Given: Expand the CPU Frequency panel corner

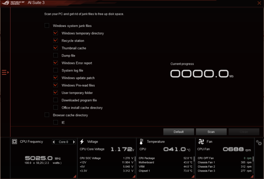Looking at the screenshot, I should (x=75, y=176).
